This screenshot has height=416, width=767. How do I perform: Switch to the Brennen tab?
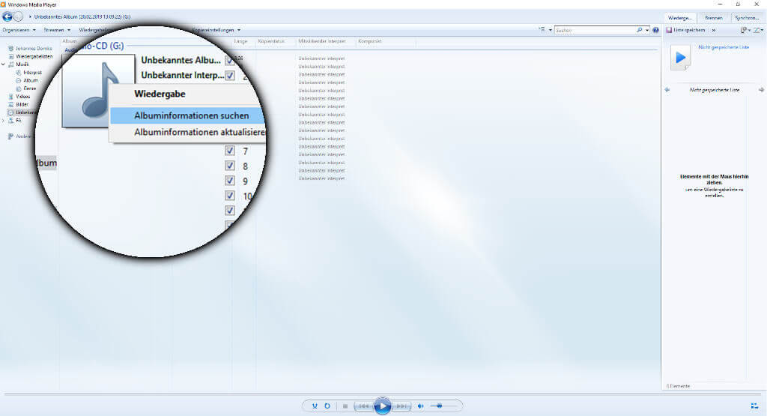tap(714, 18)
